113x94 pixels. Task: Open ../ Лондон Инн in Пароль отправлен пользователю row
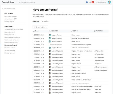[99, 51]
